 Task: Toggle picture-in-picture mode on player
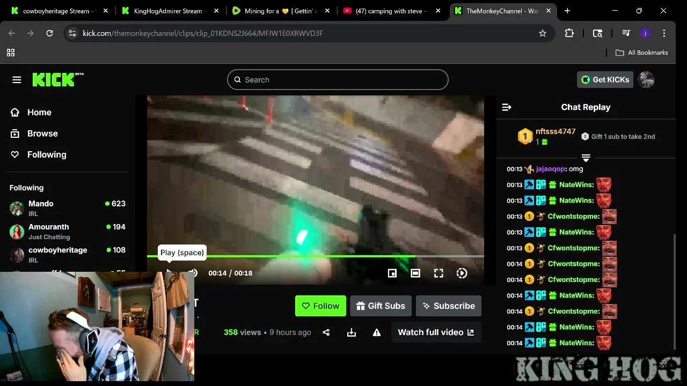392,273
